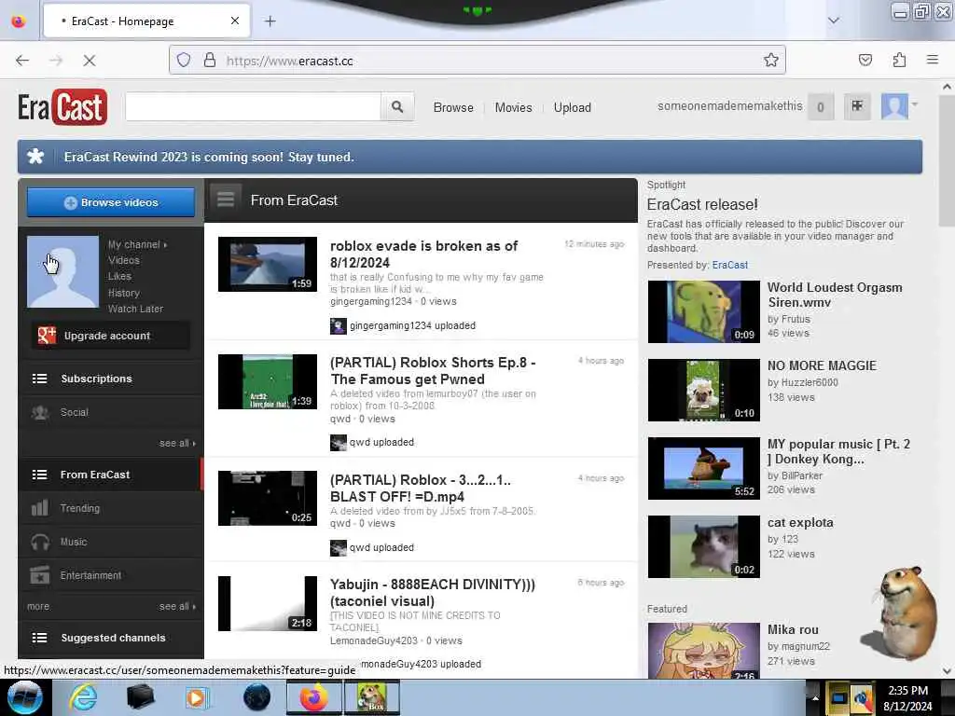Image resolution: width=955 pixels, height=716 pixels.
Task: Click the search magnifier button
Action: [397, 107]
